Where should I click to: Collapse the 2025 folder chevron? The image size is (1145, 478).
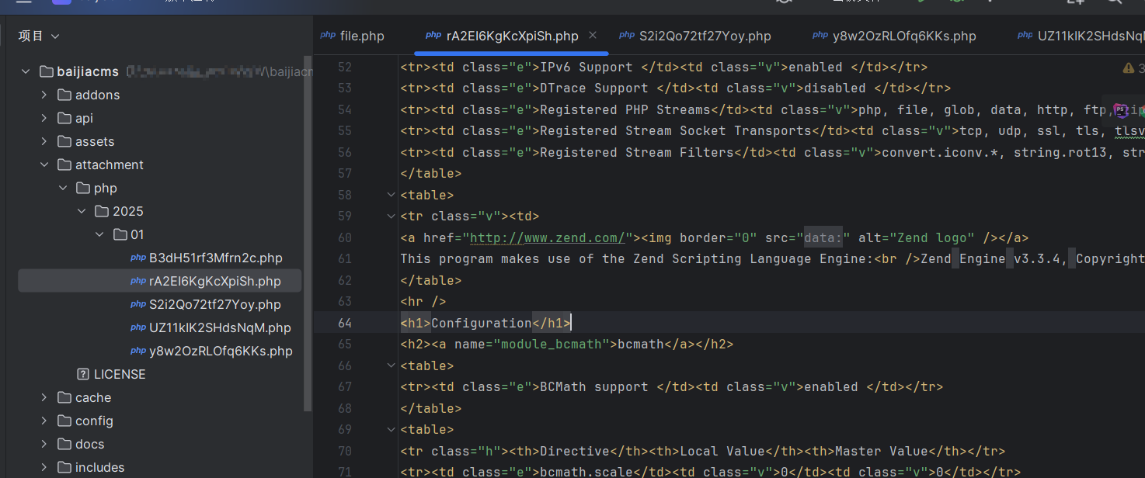coord(82,211)
